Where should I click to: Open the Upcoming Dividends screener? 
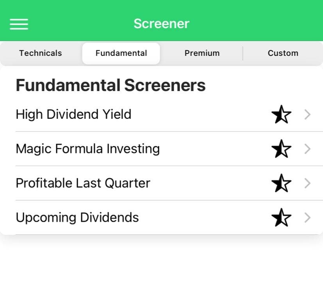(x=77, y=217)
